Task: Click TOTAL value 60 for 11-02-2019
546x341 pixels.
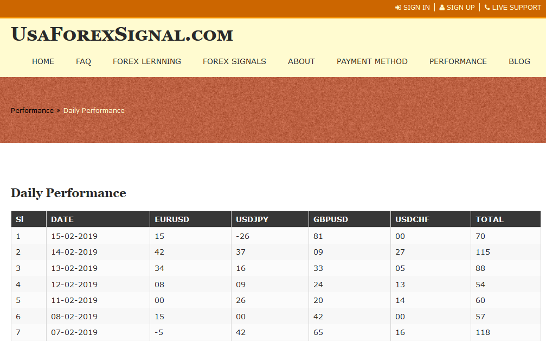Action: [480, 301]
